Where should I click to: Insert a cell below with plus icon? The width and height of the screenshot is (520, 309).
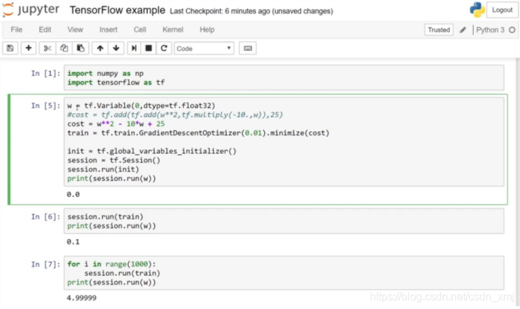click(x=29, y=48)
